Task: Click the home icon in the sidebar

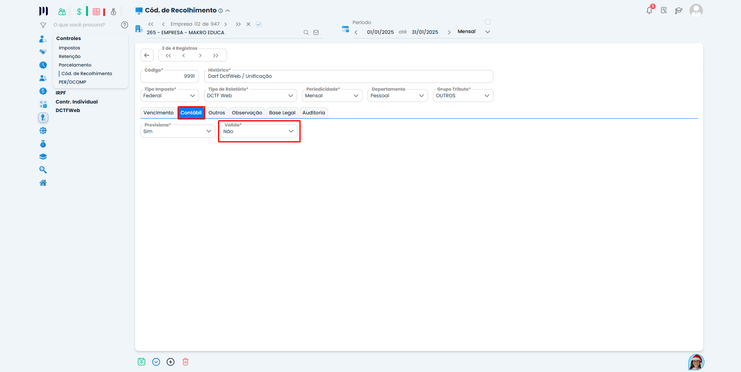Action: click(x=43, y=182)
